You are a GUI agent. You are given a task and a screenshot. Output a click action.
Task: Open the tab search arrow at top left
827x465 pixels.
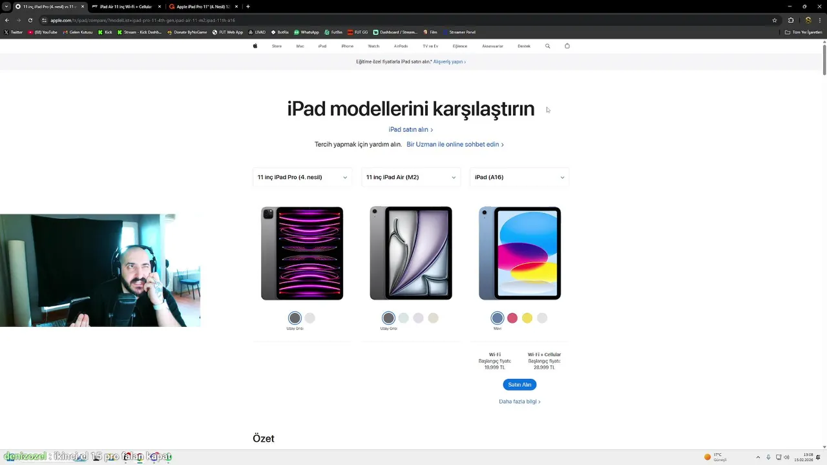[x=6, y=6]
